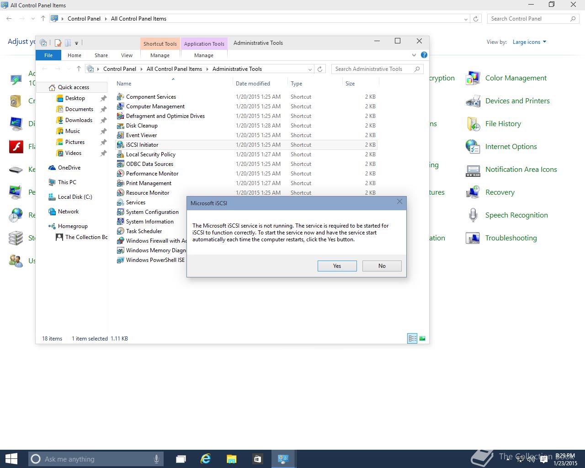The height and width of the screenshot is (468, 585).
Task: Open Color Management in Control Panel
Action: 516,78
